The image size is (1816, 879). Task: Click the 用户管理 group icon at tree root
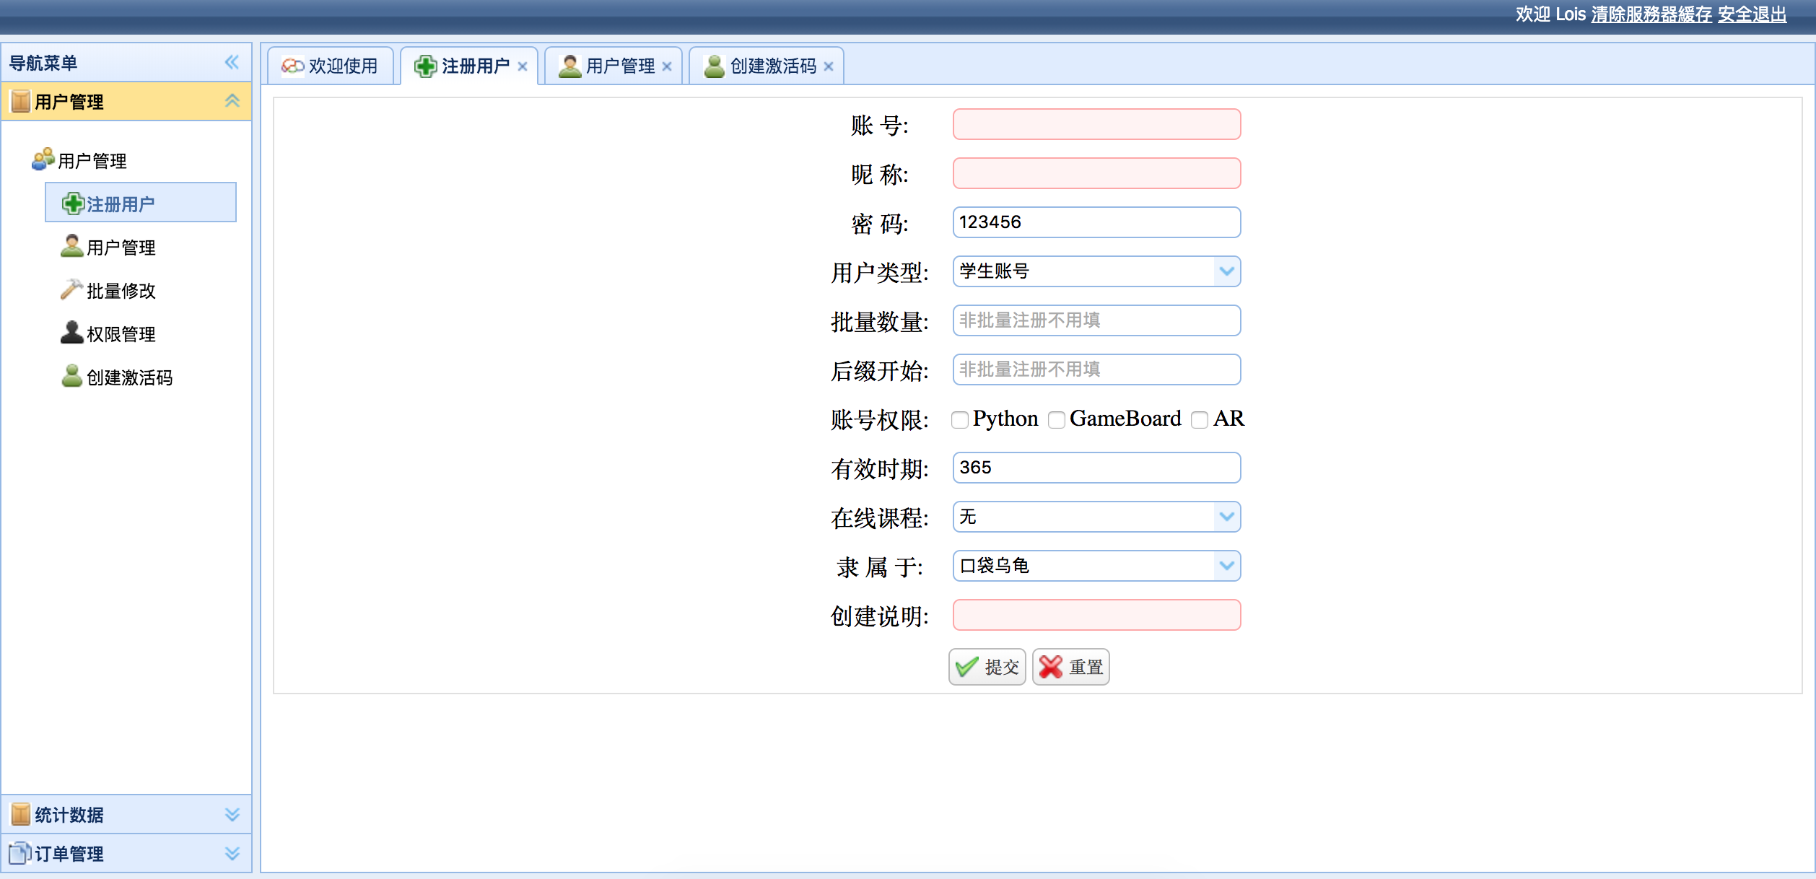tap(43, 159)
